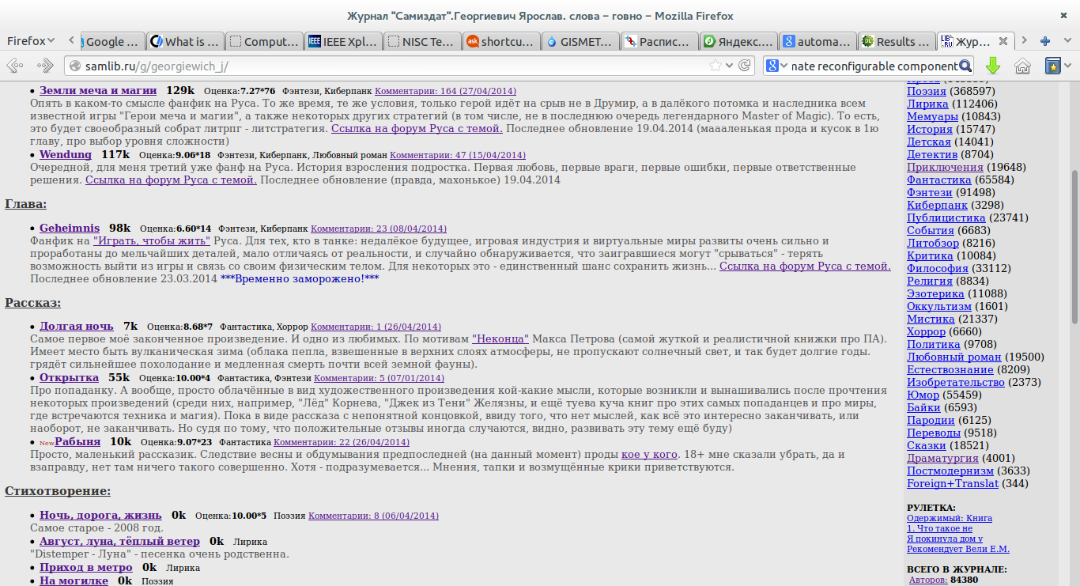Image resolution: width=1080 pixels, height=586 pixels.
Task: Open the URL history dropdown arrow
Action: click(x=729, y=66)
